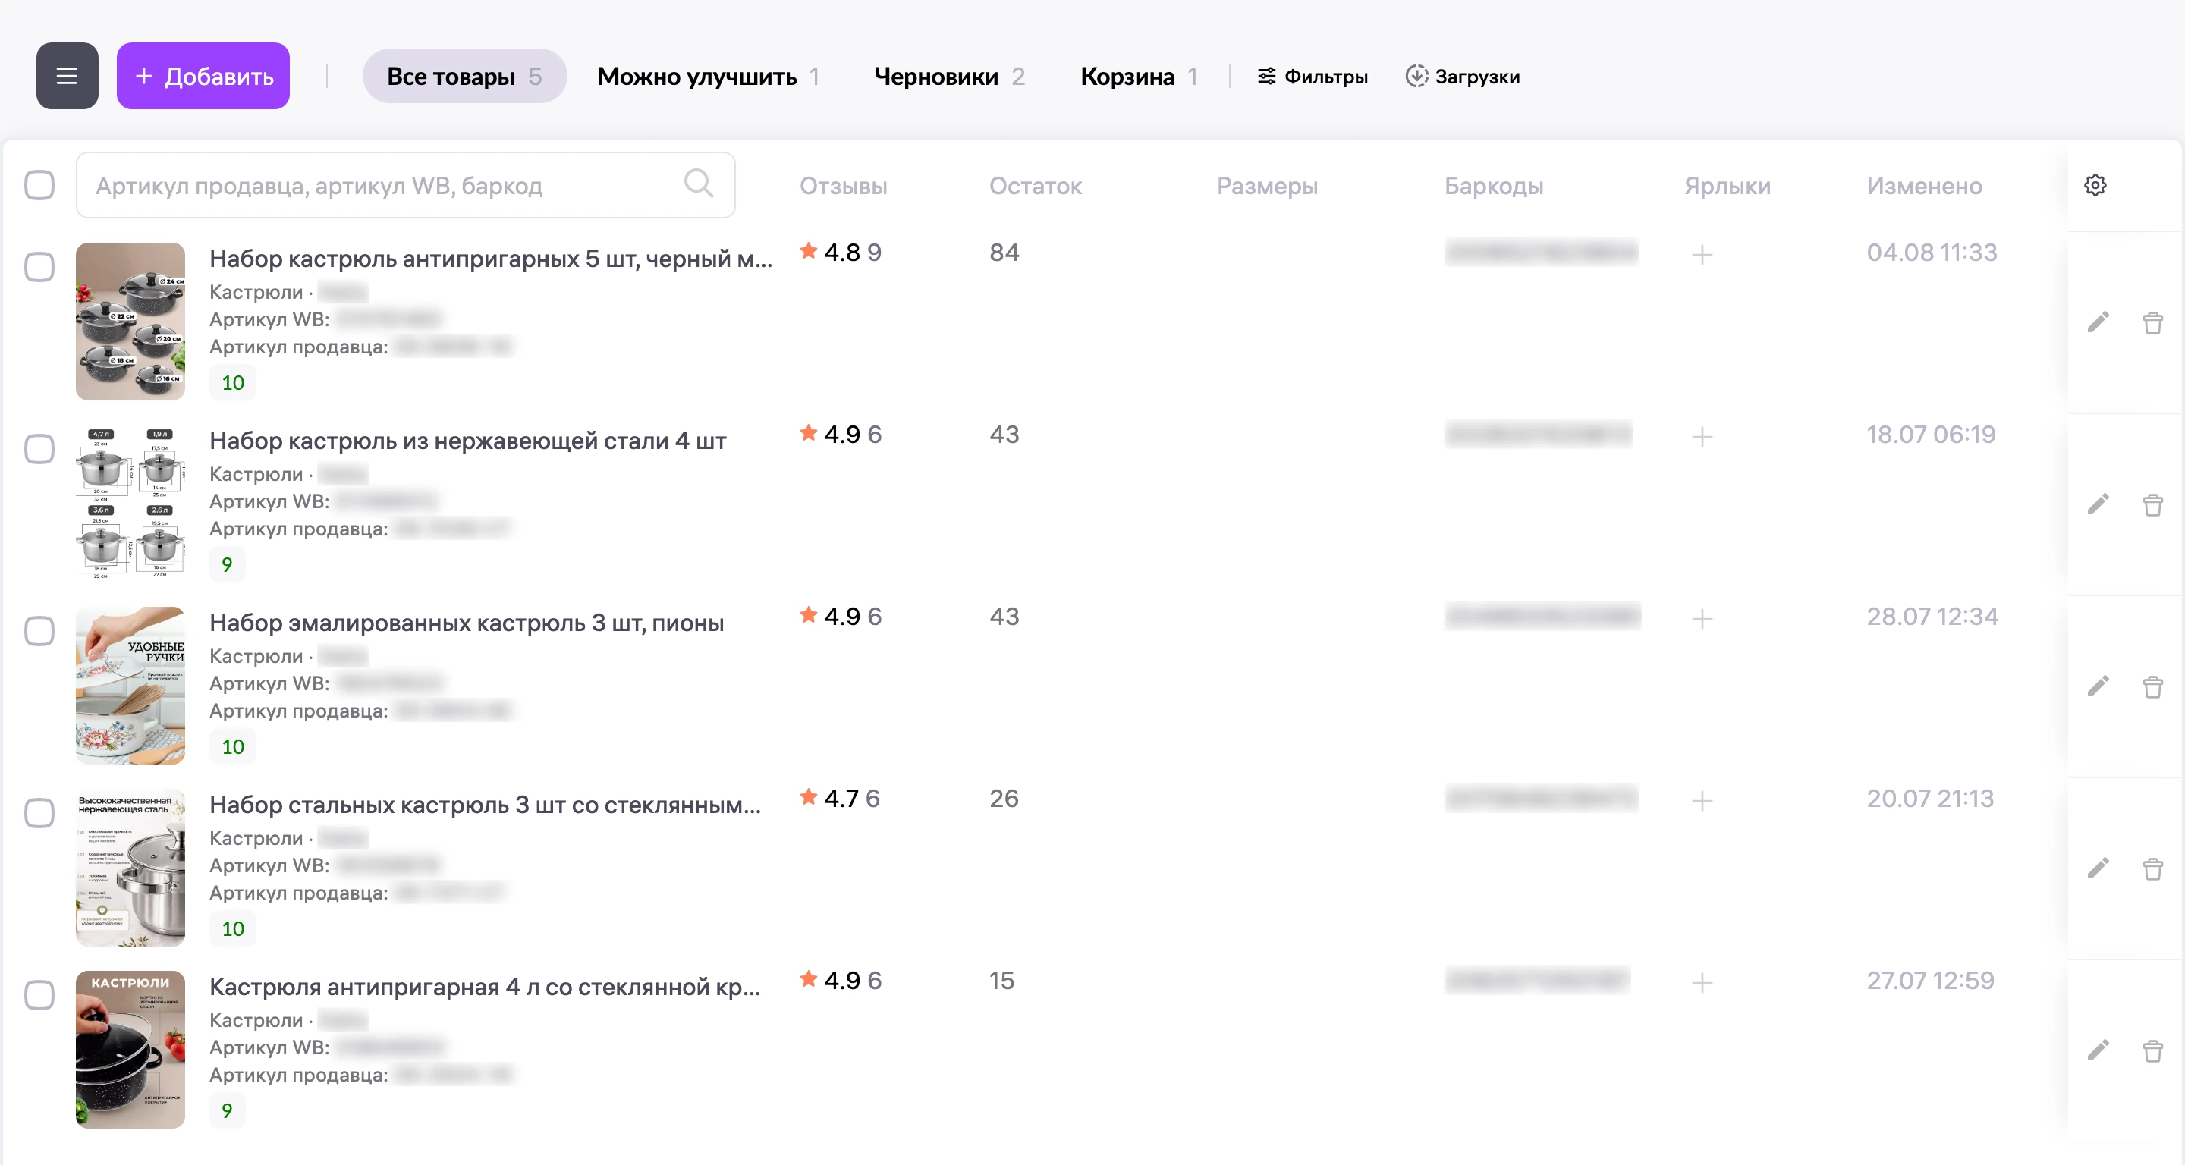Add label to item changed 18.07 06:19

coord(1702,437)
